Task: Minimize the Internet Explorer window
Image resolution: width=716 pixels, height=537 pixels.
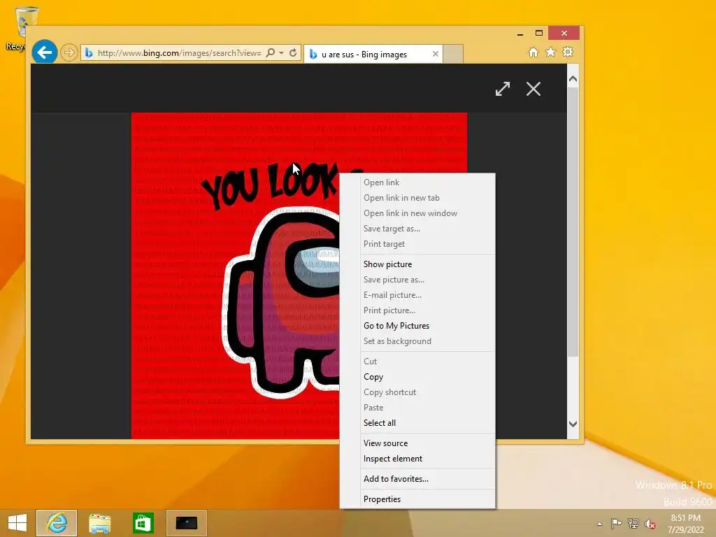Action: pyautogui.click(x=520, y=34)
